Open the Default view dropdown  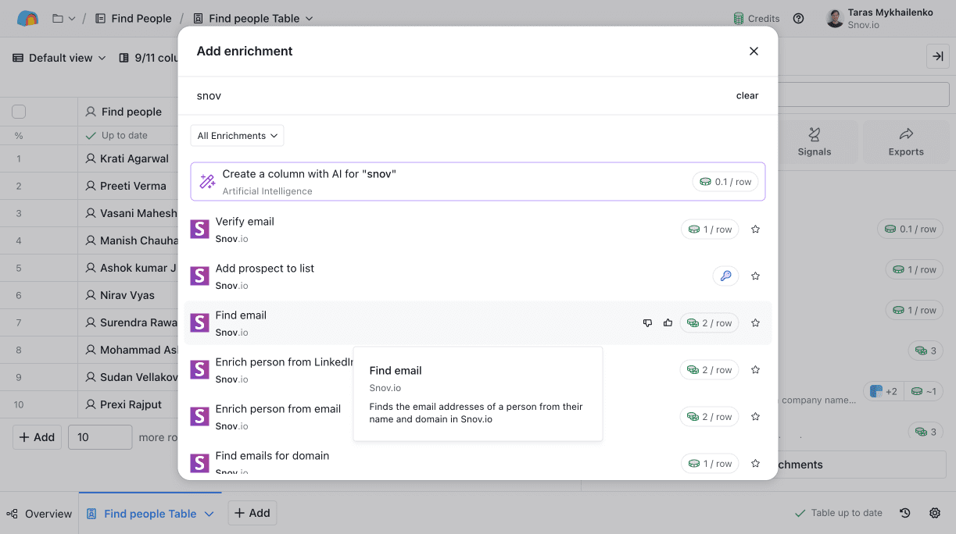pos(59,58)
